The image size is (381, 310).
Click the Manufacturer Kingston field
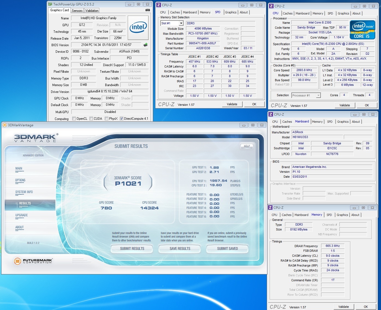click(x=202, y=38)
